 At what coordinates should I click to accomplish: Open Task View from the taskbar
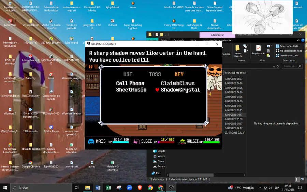(77, 188)
